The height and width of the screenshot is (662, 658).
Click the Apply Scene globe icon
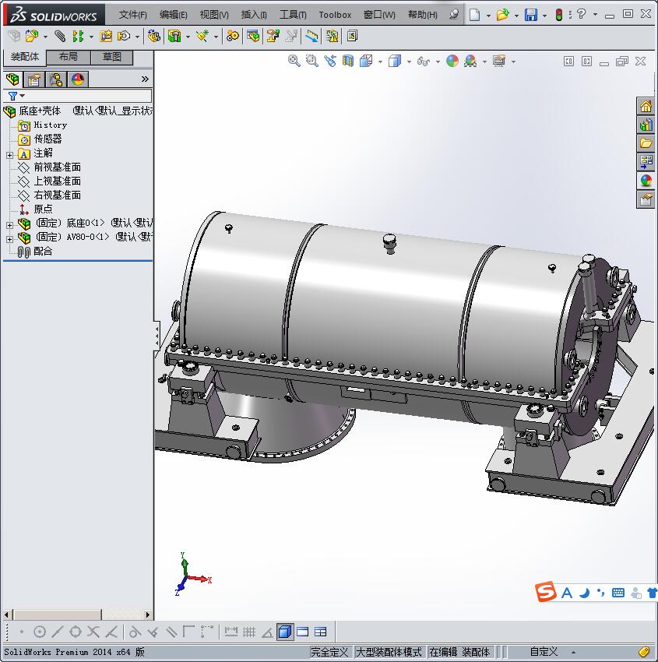(x=471, y=61)
